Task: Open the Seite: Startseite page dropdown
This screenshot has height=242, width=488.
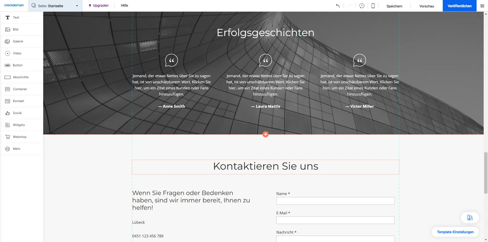Action: click(x=55, y=6)
